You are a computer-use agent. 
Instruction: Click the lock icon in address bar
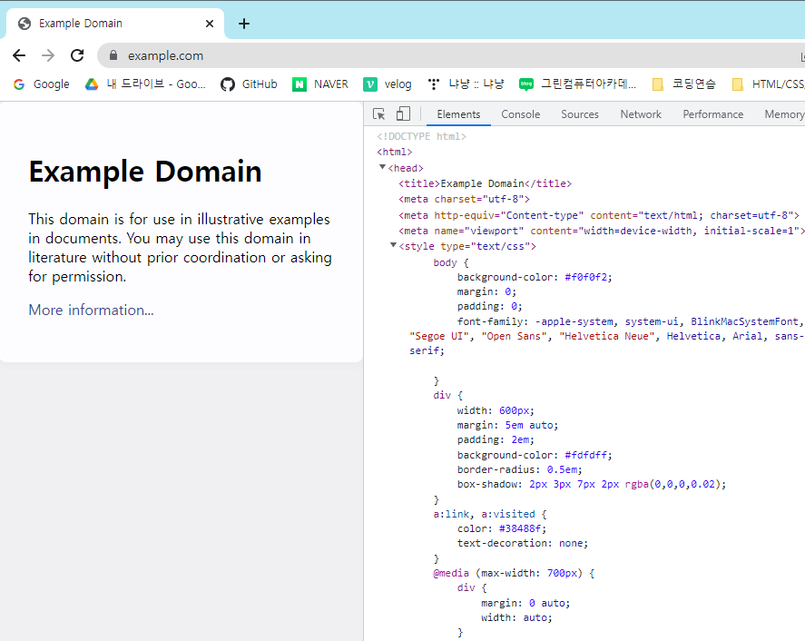(113, 55)
